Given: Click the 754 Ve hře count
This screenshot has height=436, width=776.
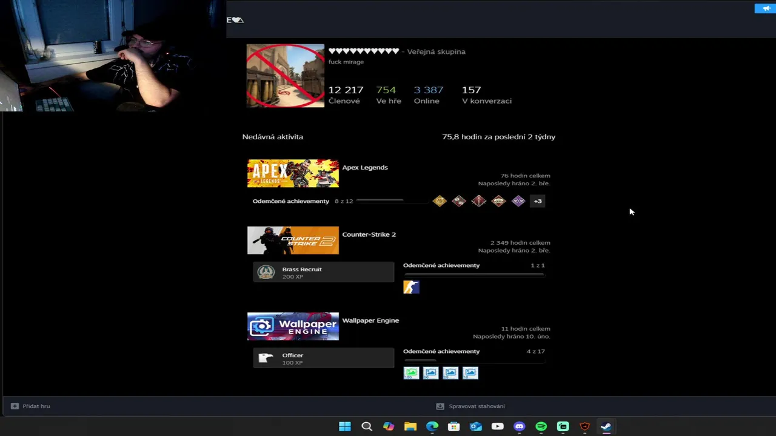Looking at the screenshot, I should [x=389, y=94].
